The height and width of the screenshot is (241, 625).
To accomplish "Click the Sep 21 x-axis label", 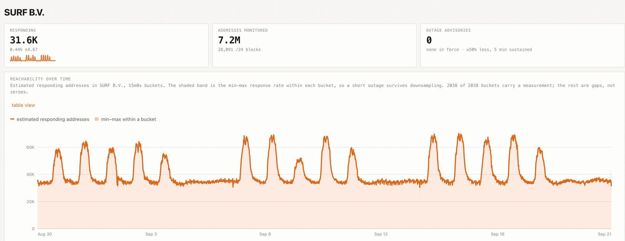I will pos(604,234).
